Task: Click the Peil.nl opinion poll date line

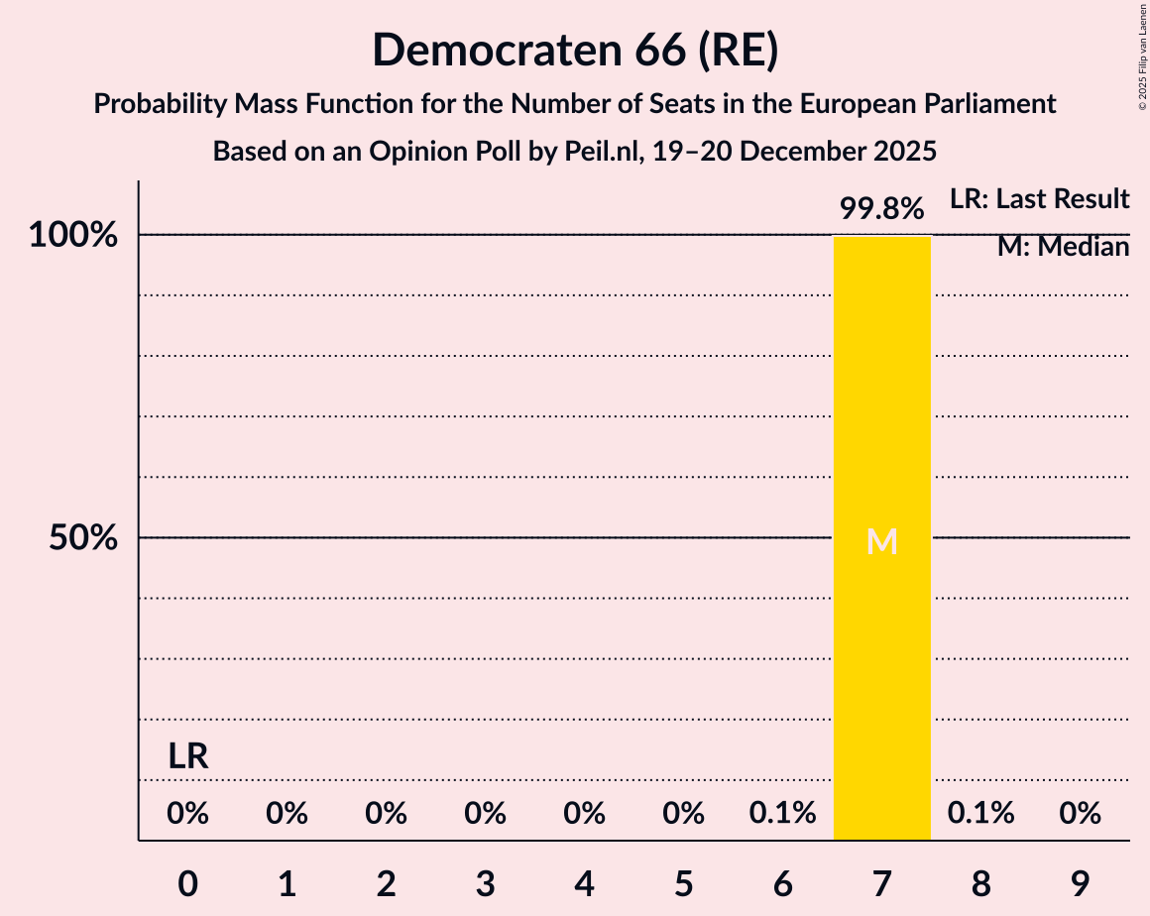Action: [575, 152]
